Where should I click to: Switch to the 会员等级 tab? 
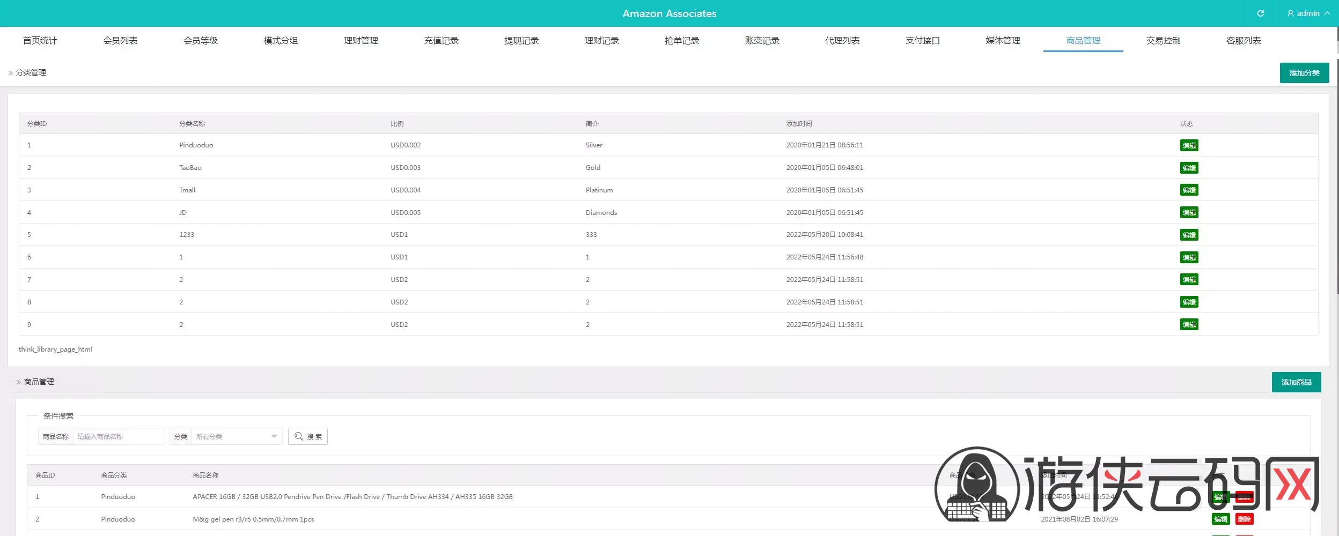201,40
